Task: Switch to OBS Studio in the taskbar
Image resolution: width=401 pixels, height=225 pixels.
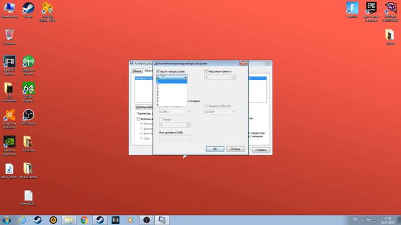Action: (x=146, y=220)
